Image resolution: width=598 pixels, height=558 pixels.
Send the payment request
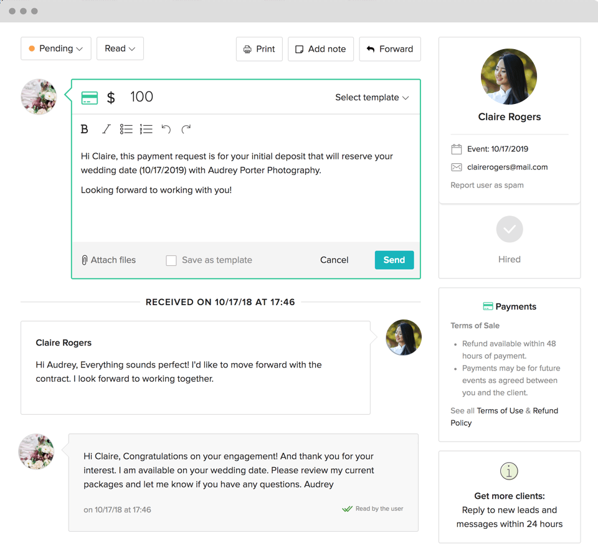click(x=394, y=260)
